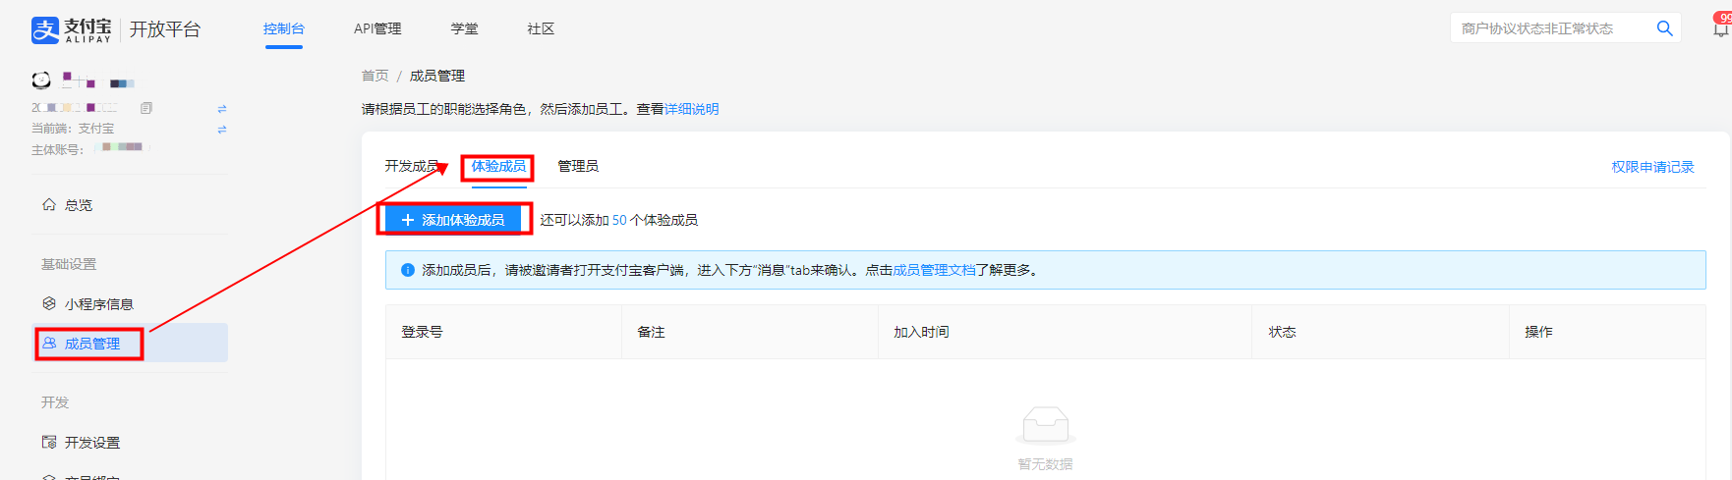Click the search input field at the top
Image resolution: width=1732 pixels, height=480 pixels.
coord(1553,28)
